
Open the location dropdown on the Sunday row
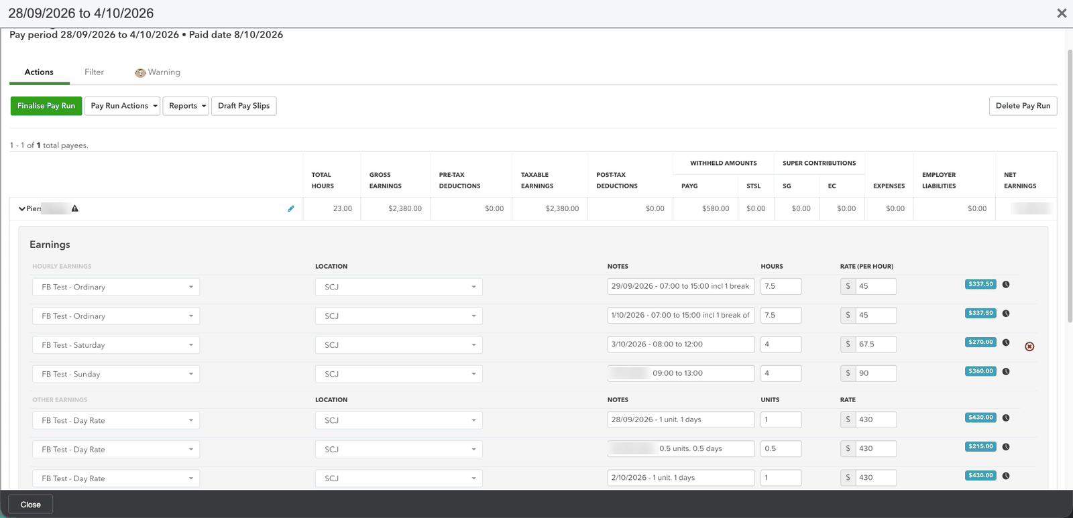(399, 374)
